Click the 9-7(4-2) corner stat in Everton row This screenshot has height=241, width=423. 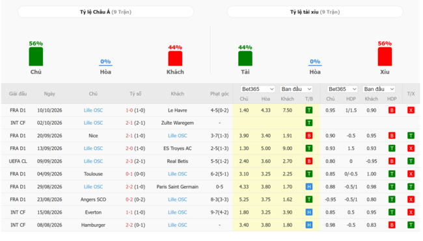[219, 212]
